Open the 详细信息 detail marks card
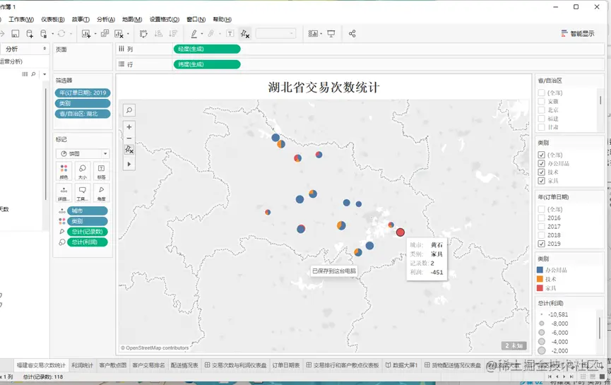The width and height of the screenshot is (611, 385). click(64, 193)
